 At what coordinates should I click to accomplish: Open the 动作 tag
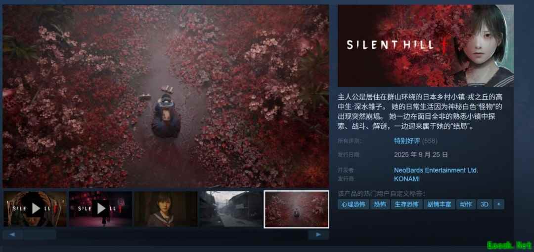click(x=466, y=204)
